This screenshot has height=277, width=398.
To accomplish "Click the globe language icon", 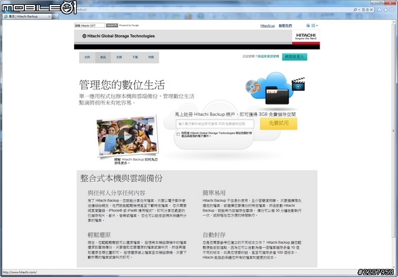I will point(308,26).
